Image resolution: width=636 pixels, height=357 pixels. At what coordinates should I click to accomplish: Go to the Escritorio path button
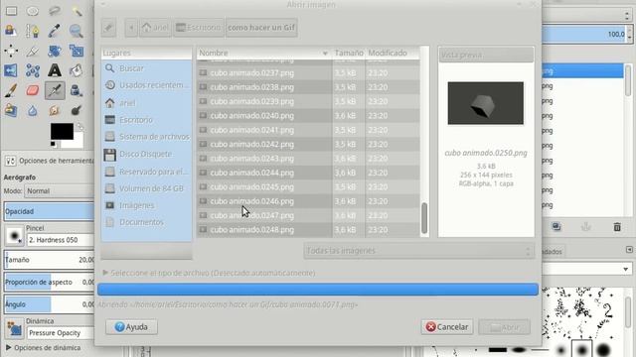coord(199,28)
